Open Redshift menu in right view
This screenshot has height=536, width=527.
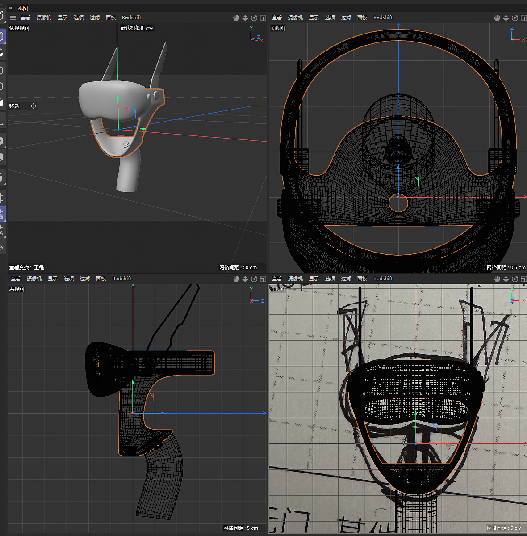[x=121, y=279]
